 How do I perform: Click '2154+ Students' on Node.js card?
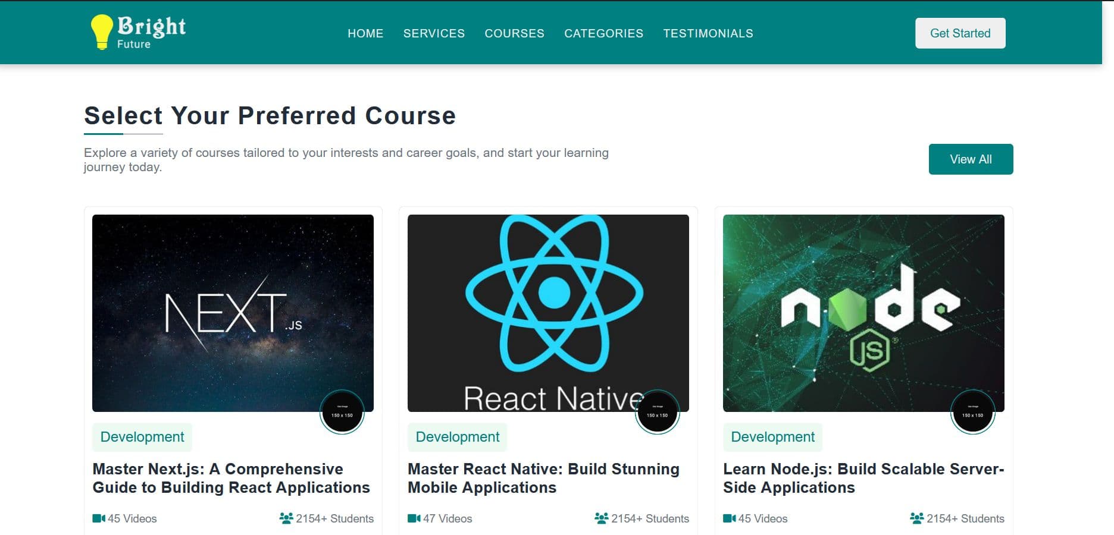coord(965,518)
